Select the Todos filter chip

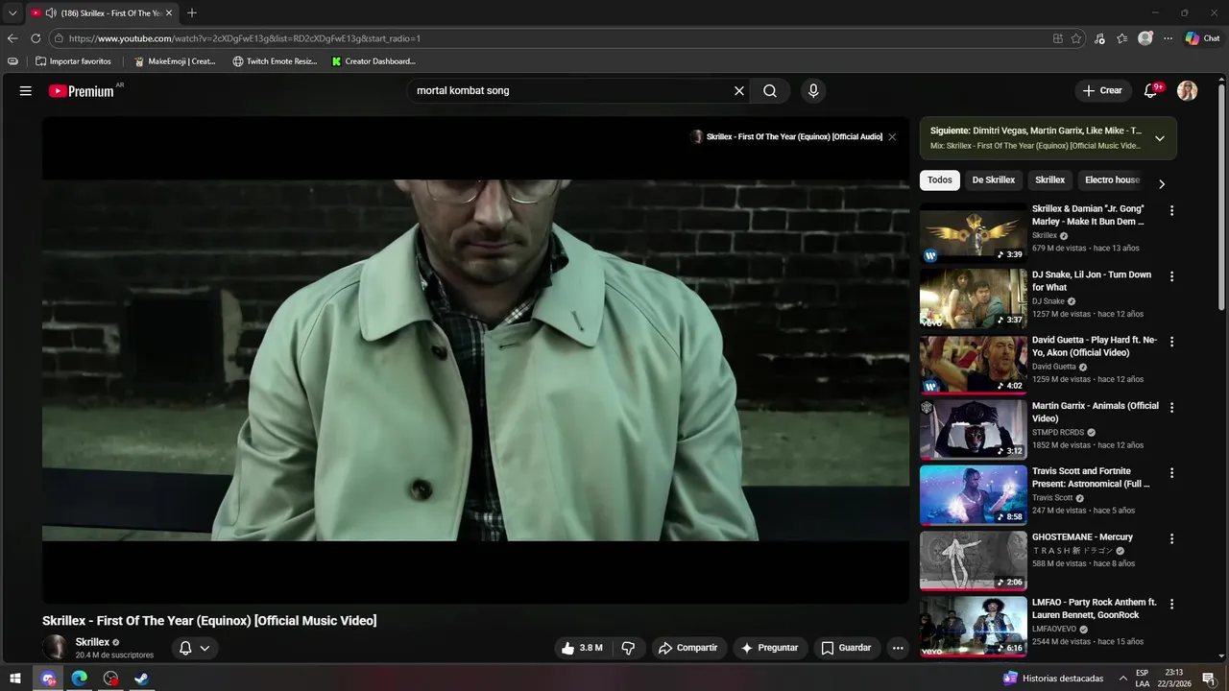[x=940, y=180]
